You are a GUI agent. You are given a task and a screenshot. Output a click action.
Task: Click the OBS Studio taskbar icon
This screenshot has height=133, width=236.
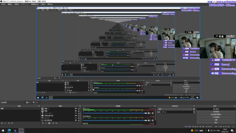click(x=21, y=130)
